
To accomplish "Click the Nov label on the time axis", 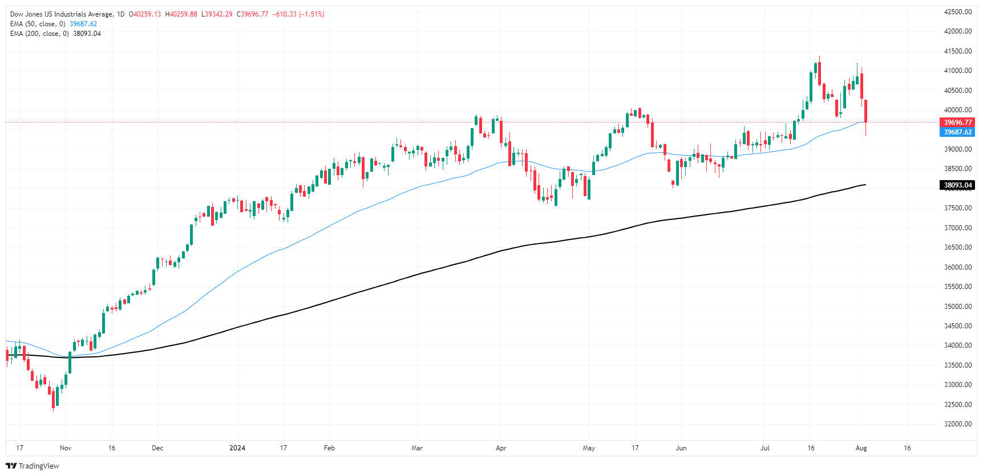I will [x=66, y=448].
